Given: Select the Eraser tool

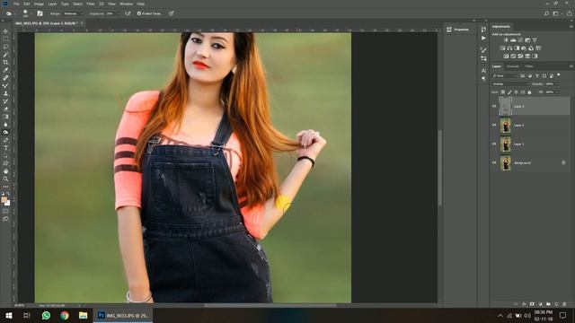Looking at the screenshot, I should point(5,109).
